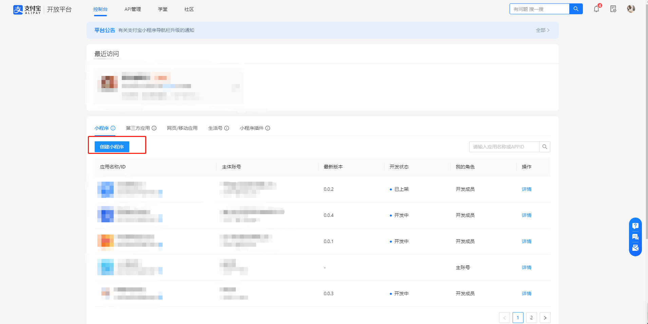
Task: Click the notification bell icon
Action: click(596, 9)
